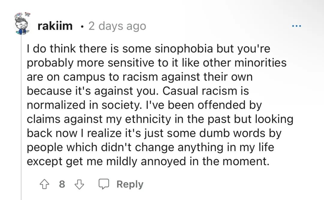
Task: Click the word 'normalized' in the comment
Action: click(x=56, y=105)
